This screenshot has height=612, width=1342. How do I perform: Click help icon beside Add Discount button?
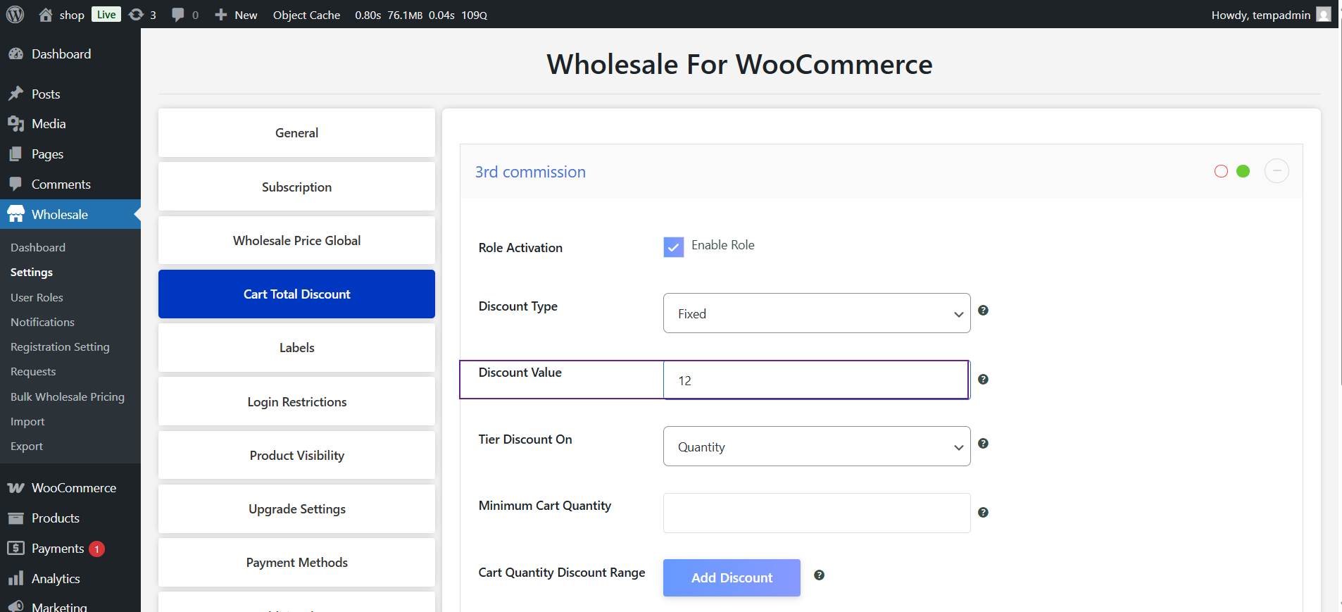pyautogui.click(x=819, y=575)
